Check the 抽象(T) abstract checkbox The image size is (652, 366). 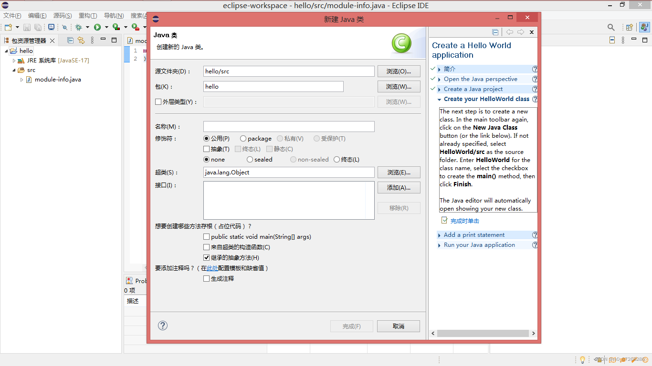pyautogui.click(x=207, y=149)
